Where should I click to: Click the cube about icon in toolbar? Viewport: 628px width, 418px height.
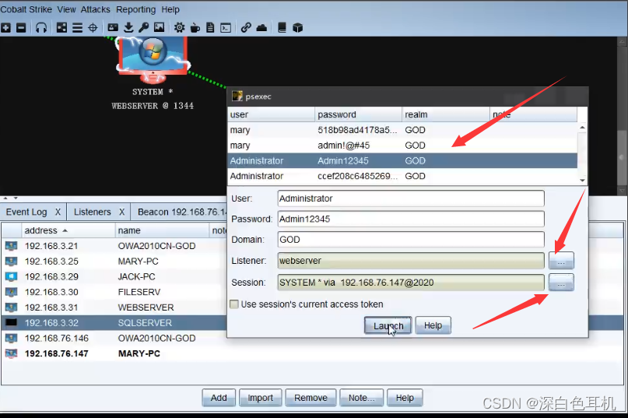pos(297,28)
